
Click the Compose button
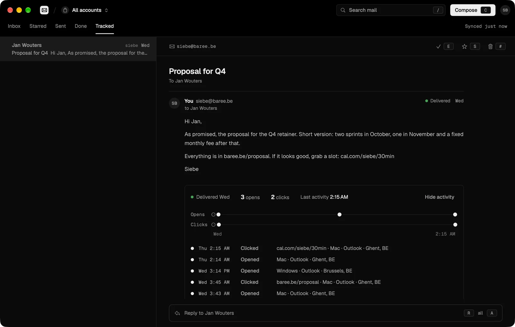473,10
